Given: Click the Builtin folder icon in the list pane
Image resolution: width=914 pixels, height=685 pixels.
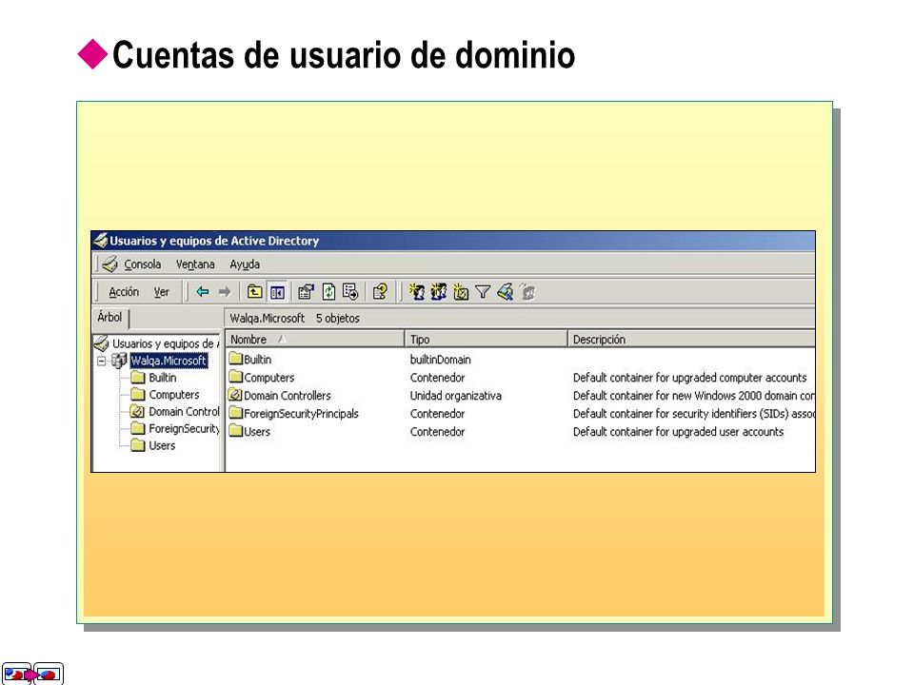Looking at the screenshot, I should (x=235, y=359).
